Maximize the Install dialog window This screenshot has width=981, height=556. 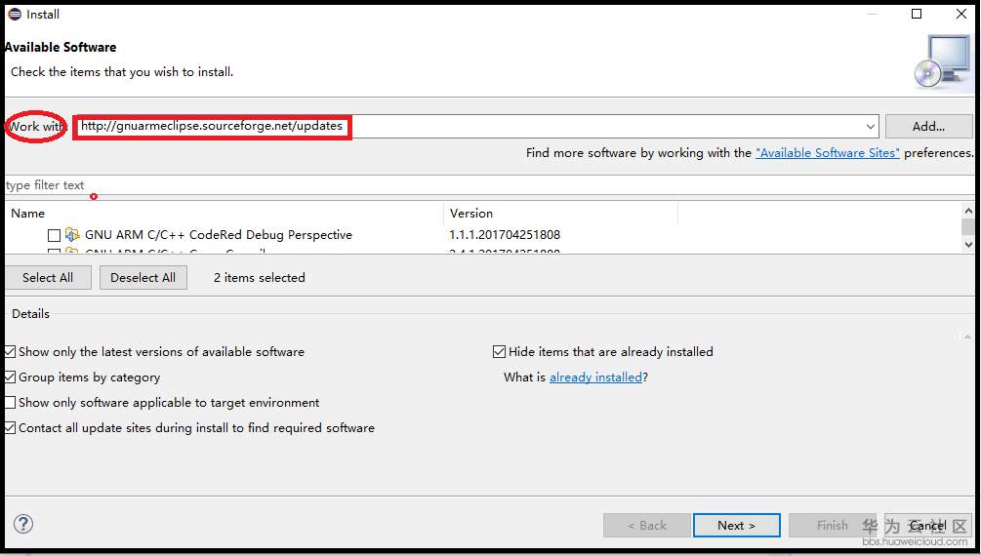(917, 14)
